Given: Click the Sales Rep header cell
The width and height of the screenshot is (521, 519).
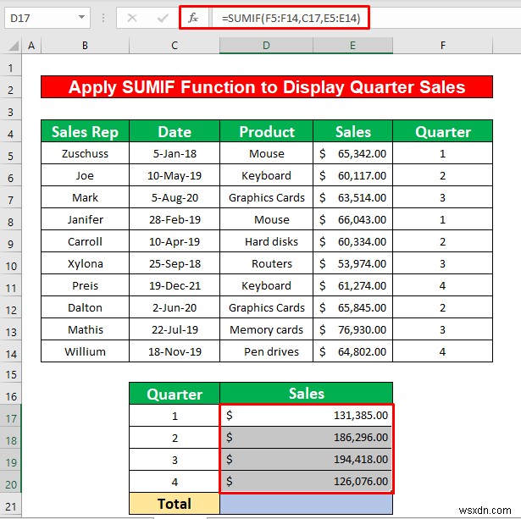Looking at the screenshot, I should (85, 131).
